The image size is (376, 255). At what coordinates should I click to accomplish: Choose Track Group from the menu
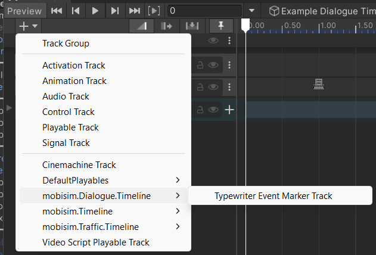[103, 43]
